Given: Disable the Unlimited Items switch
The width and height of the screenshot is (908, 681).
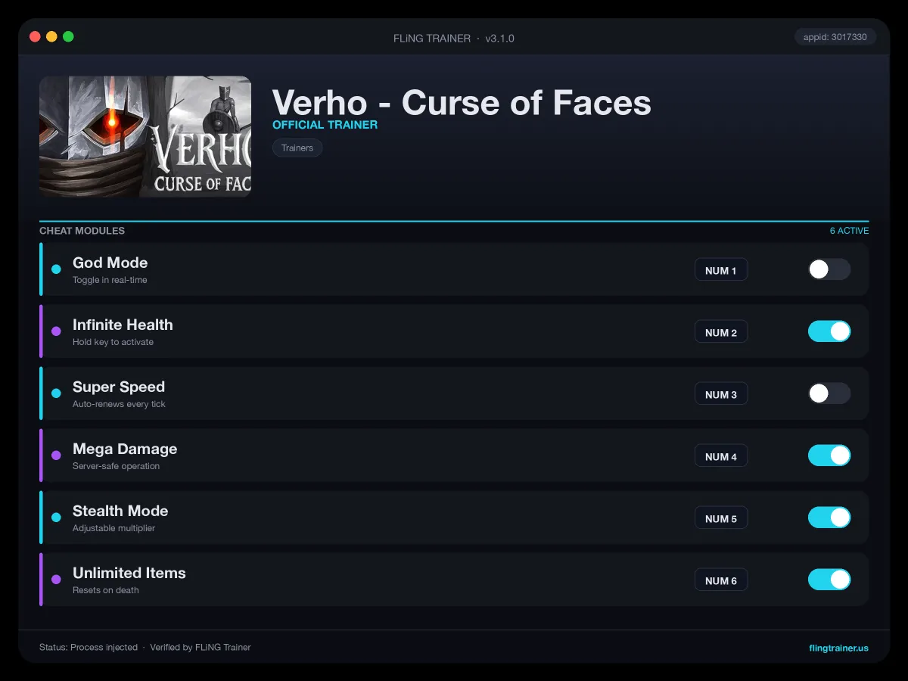Looking at the screenshot, I should click(829, 580).
